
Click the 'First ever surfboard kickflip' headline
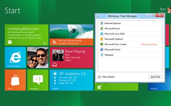(70, 42)
